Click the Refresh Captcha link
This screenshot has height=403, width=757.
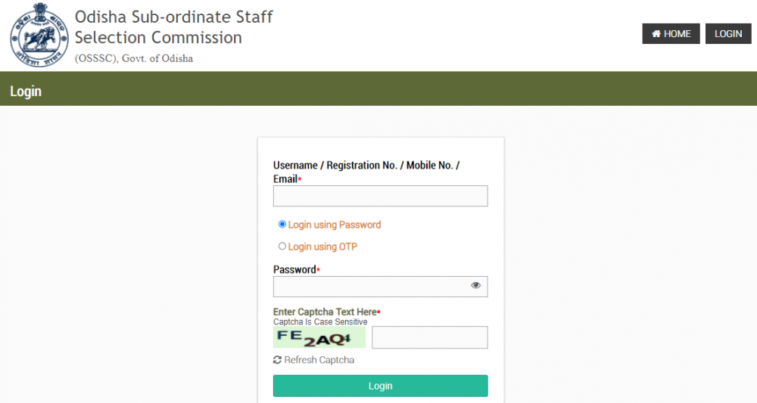[319, 360]
